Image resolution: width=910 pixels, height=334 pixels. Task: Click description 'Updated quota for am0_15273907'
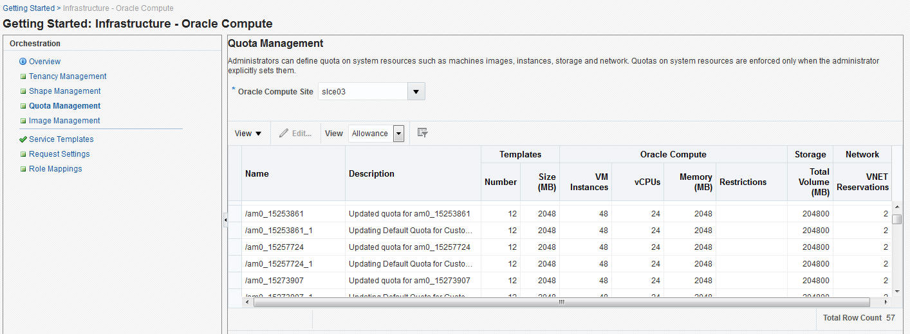409,281
